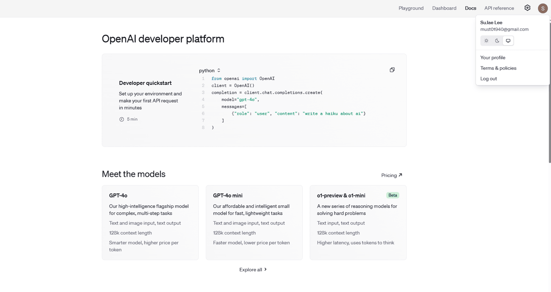Click 'Text input, text output' line
This screenshot has width=551, height=292.
pyautogui.click(x=341, y=223)
